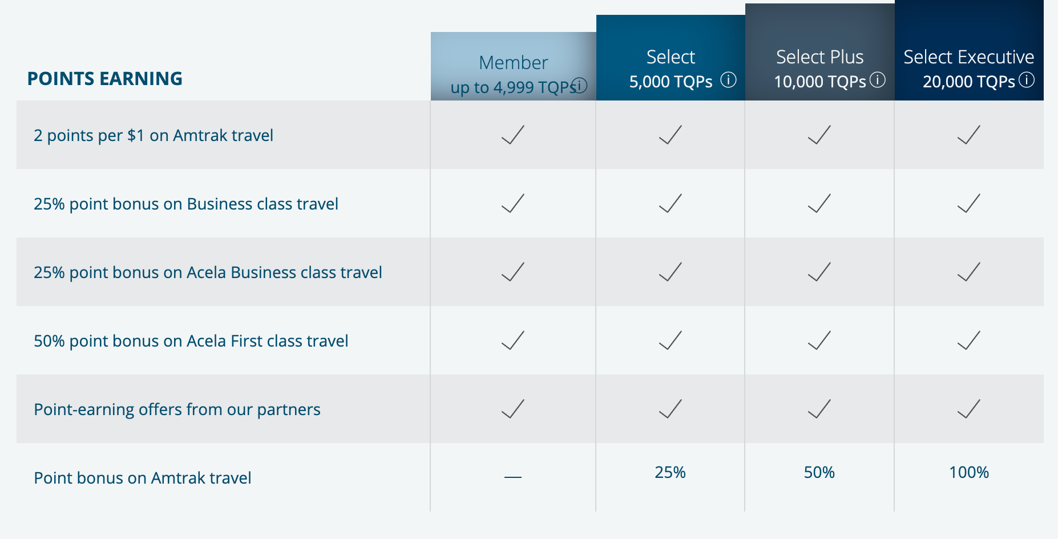Select the Select tier column header
Image resolution: width=1058 pixels, height=539 pixels.
671,57
